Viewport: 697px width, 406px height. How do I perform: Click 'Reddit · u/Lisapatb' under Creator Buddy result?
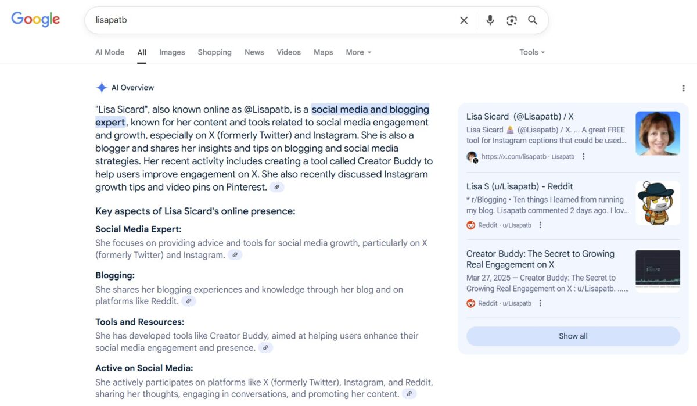[505, 303]
